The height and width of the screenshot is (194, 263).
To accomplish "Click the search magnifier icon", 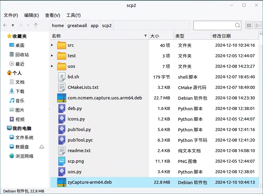I will (238, 25).
